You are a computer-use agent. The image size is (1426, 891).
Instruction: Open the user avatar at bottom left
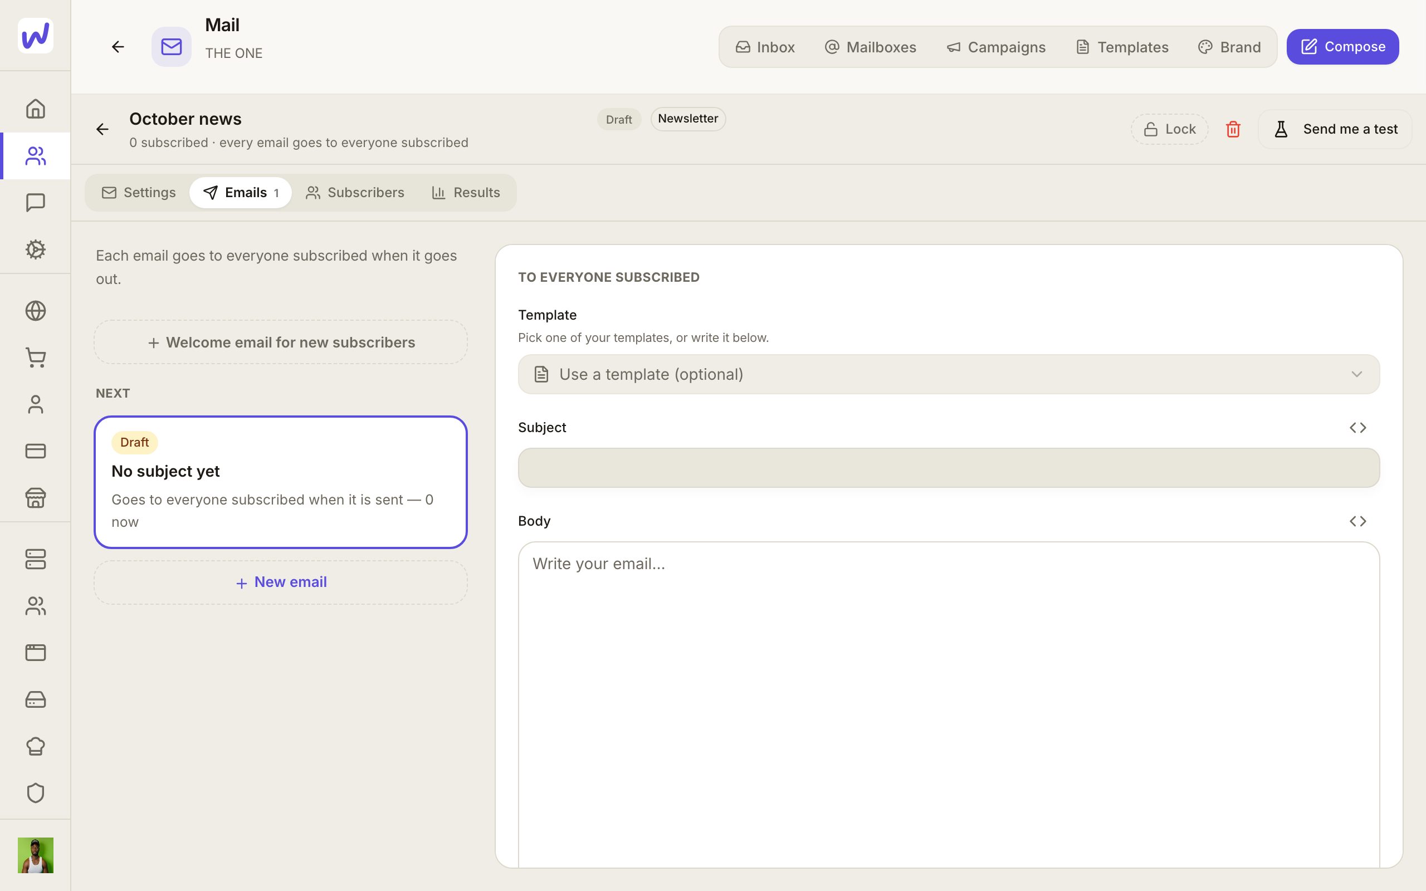pos(35,855)
